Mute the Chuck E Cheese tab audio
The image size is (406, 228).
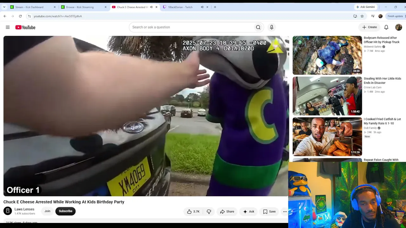tap(151, 7)
